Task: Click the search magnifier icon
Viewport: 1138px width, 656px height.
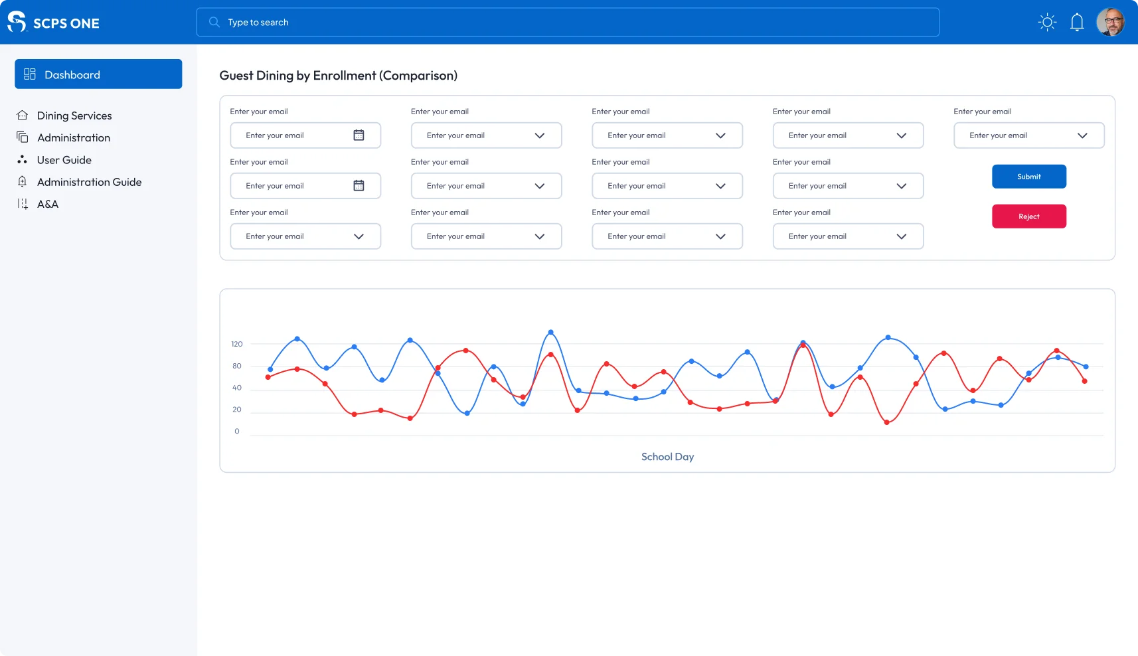Action: pyautogui.click(x=214, y=23)
